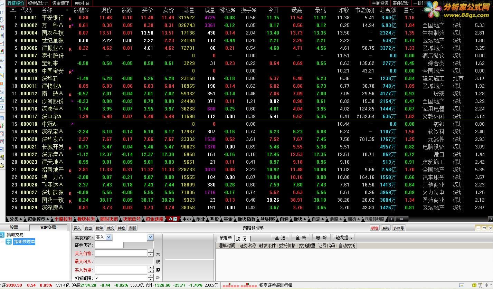Viewport: 493px width, 289px height.
Task: Open the 事件驱动 tab
Action: pos(401,3)
